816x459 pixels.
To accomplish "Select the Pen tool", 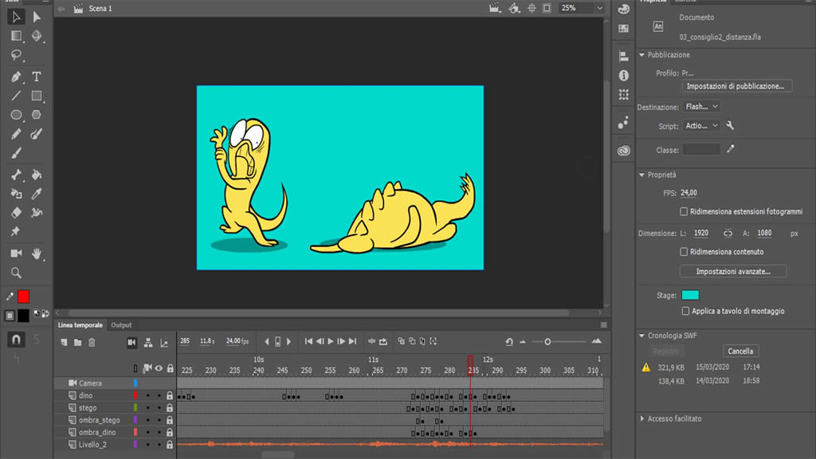I will pyautogui.click(x=16, y=77).
